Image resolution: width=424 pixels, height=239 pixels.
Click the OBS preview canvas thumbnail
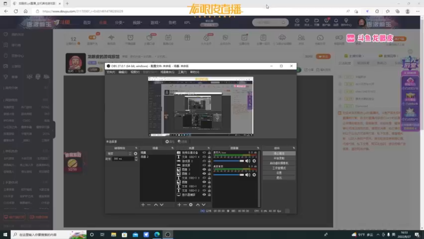tap(201, 106)
